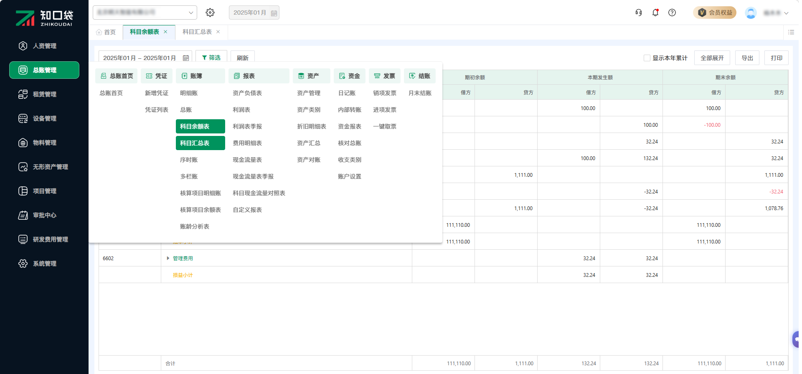Open the company selector dropdown
This screenshot has height=374, width=802.
pos(145,13)
